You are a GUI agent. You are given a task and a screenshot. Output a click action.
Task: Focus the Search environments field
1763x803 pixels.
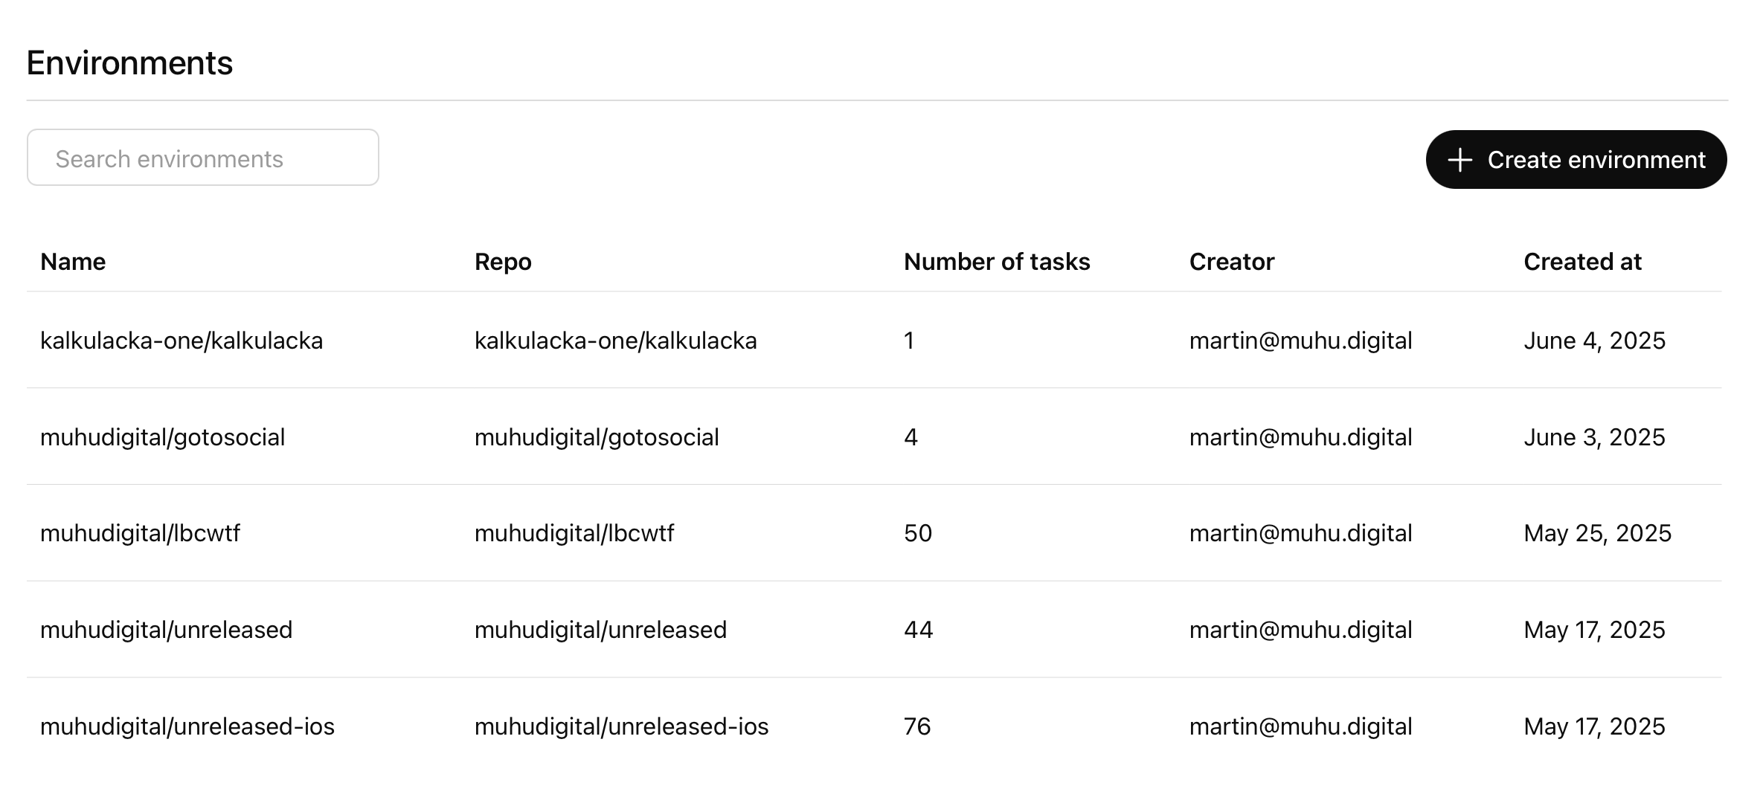202,158
